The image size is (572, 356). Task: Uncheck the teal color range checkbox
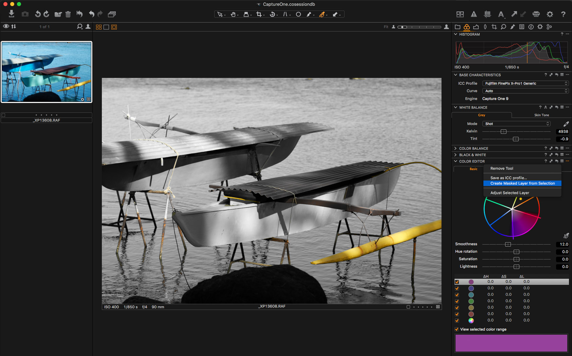(457, 295)
